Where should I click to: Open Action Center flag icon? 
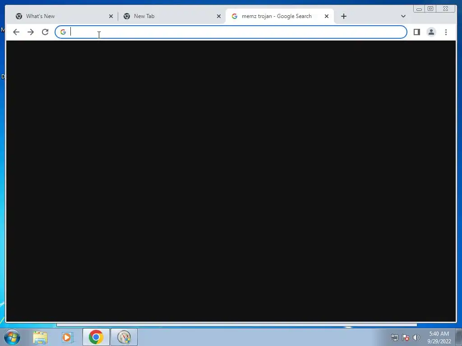click(x=406, y=337)
